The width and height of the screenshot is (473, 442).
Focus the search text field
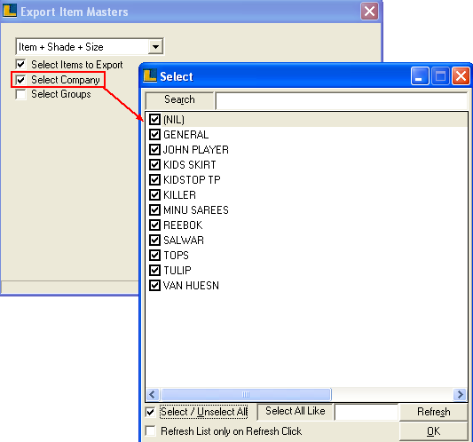click(342, 100)
